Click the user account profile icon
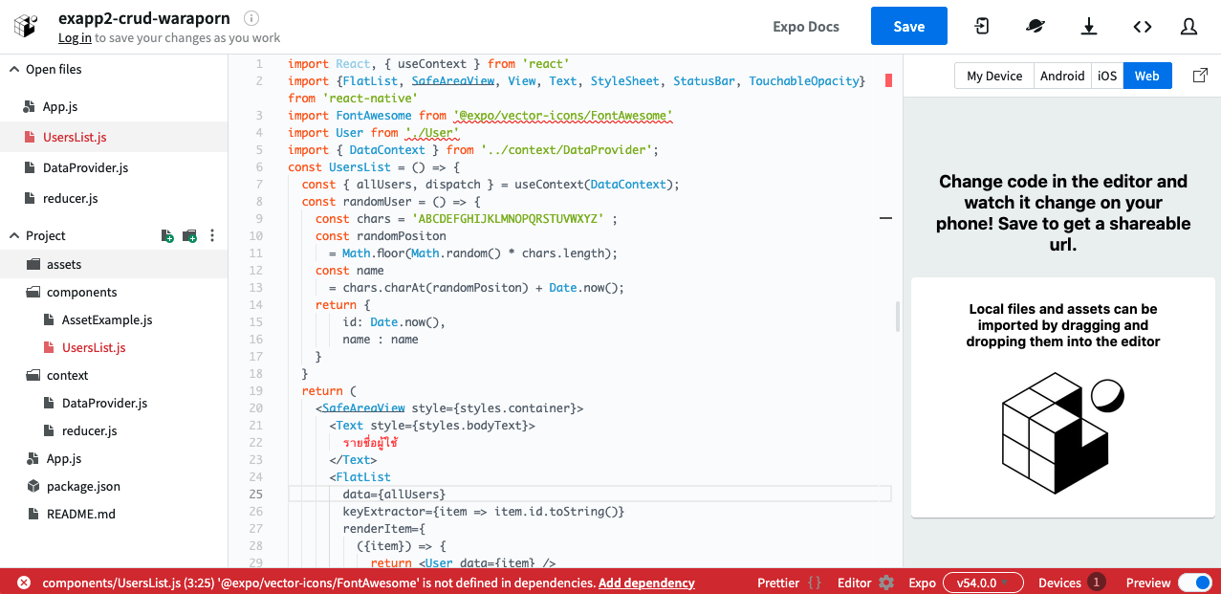The height and width of the screenshot is (594, 1221). tap(1188, 27)
